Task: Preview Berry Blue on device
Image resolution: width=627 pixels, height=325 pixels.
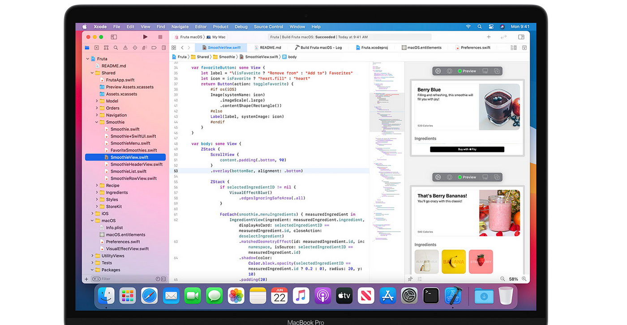Action: click(485, 71)
